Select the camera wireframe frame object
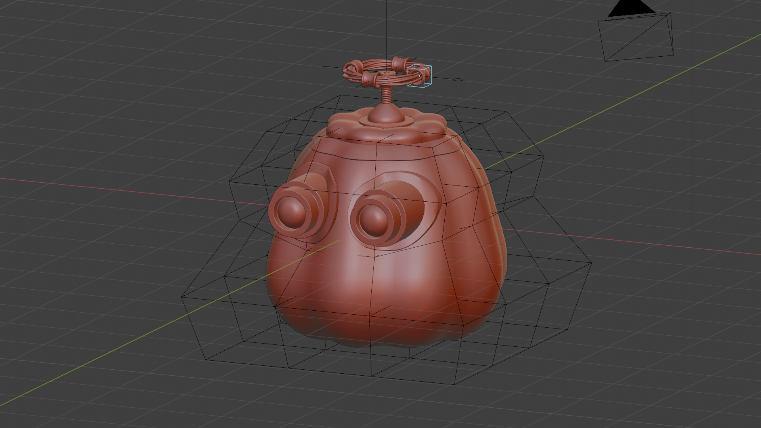761x428 pixels. coord(636,38)
